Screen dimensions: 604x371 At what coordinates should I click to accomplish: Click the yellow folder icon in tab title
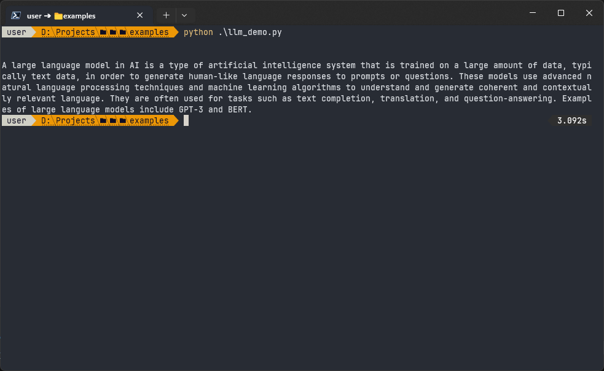pyautogui.click(x=58, y=16)
